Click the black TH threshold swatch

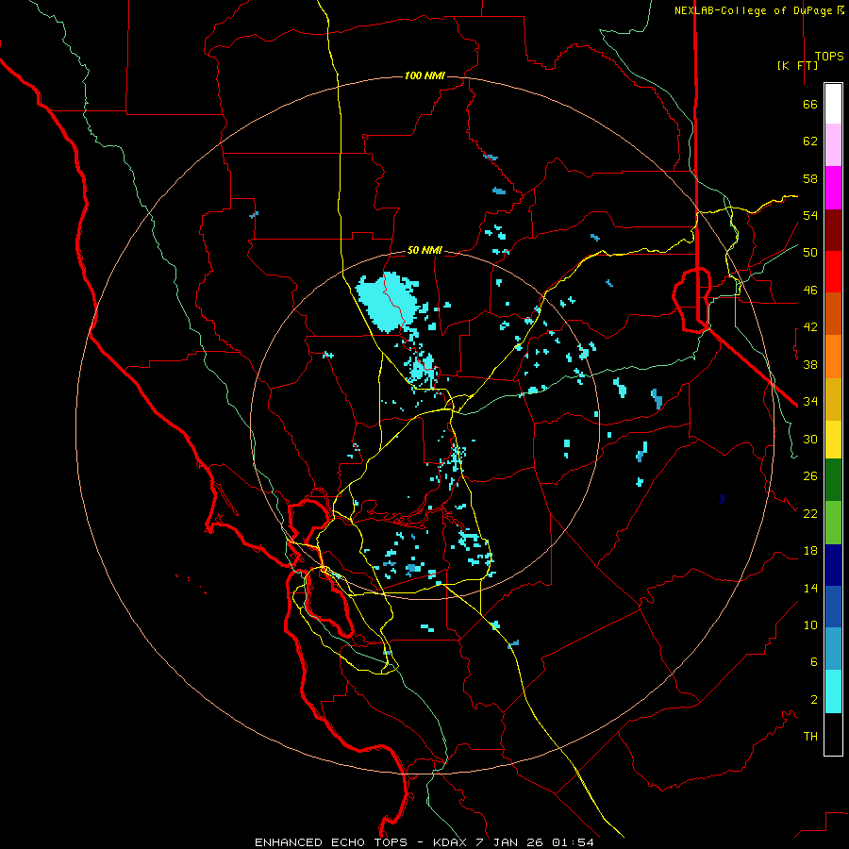pyautogui.click(x=833, y=734)
